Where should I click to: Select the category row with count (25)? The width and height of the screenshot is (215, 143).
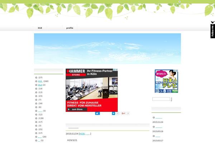pos(39,129)
